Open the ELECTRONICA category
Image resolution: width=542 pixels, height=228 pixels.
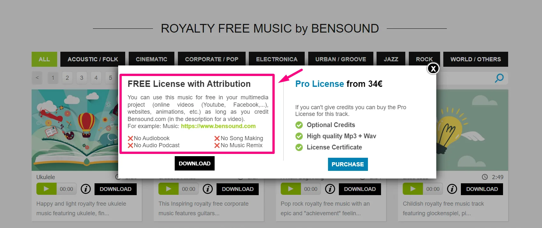click(277, 59)
